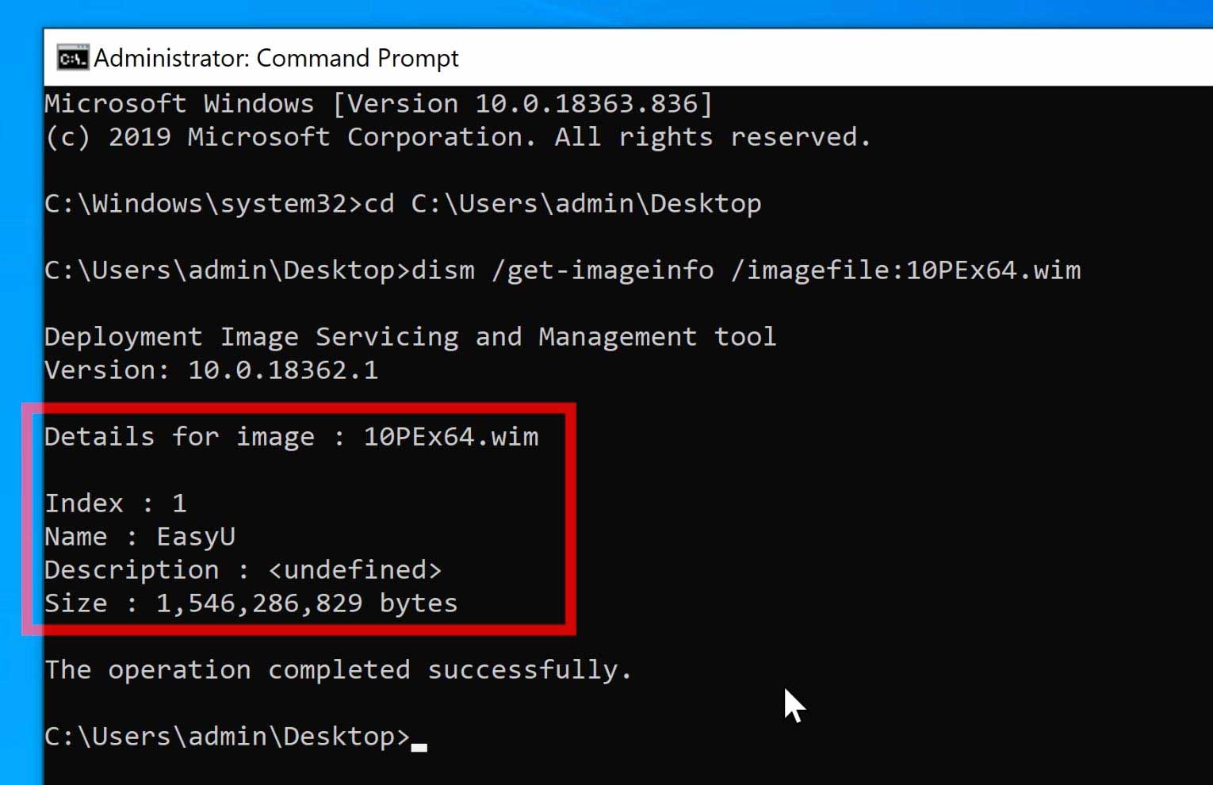Click the 'Version: 10.0.18362.1' output line
Screen dimensions: 1213x785
pyautogui.click(x=211, y=370)
